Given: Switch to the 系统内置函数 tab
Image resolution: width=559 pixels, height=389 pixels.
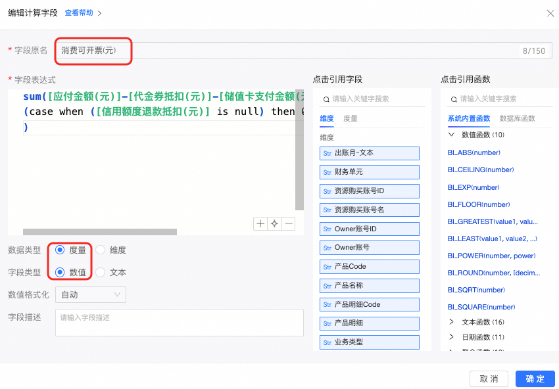Looking at the screenshot, I should pos(469,119).
